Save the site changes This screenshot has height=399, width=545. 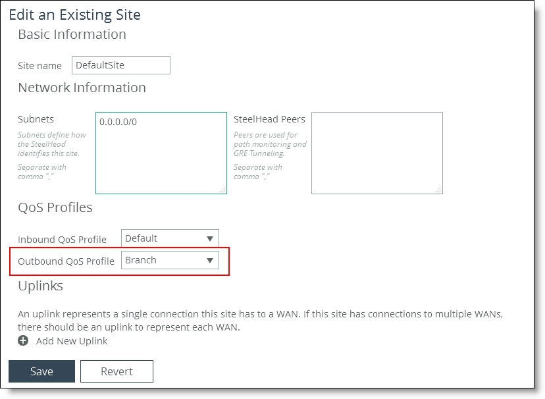pyautogui.click(x=41, y=371)
